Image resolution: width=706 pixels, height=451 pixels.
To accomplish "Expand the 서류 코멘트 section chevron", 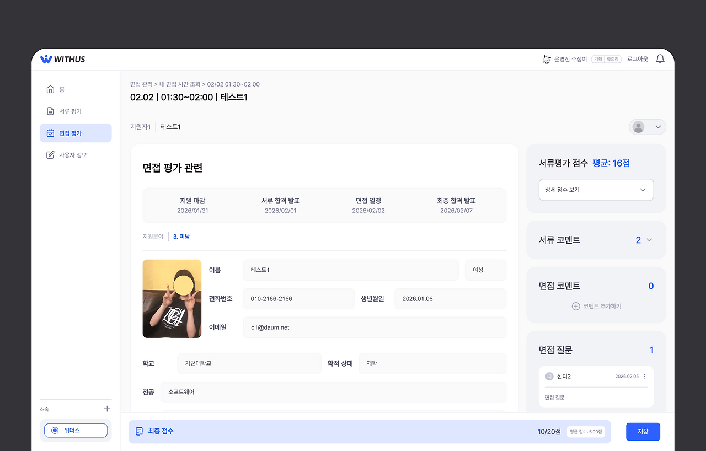I will [649, 240].
